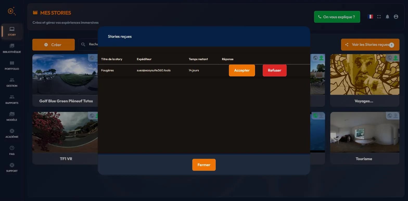Screen dimensions: 408x201
Task: Open the Tourisme story thumbnail
Action: coord(365,132)
